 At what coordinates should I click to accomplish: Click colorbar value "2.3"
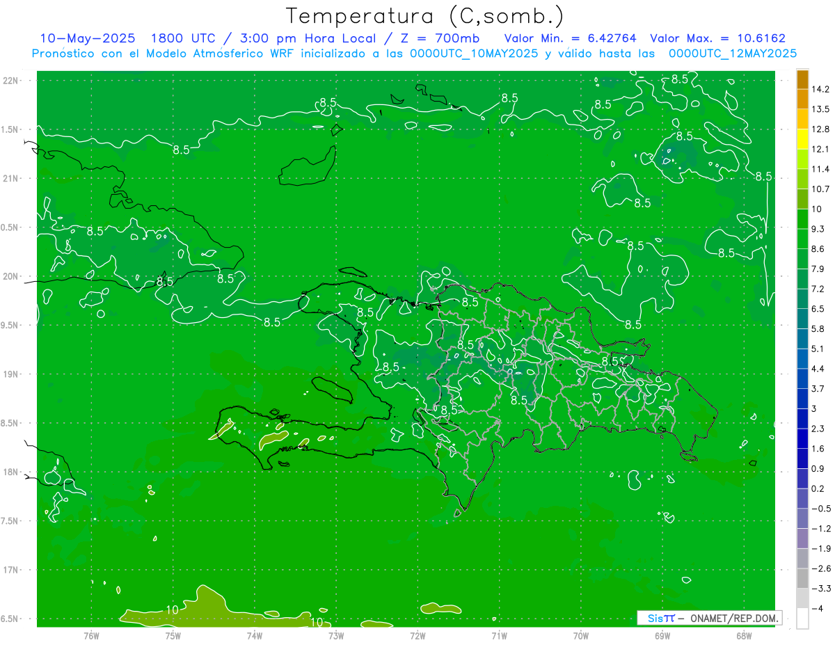(x=818, y=429)
